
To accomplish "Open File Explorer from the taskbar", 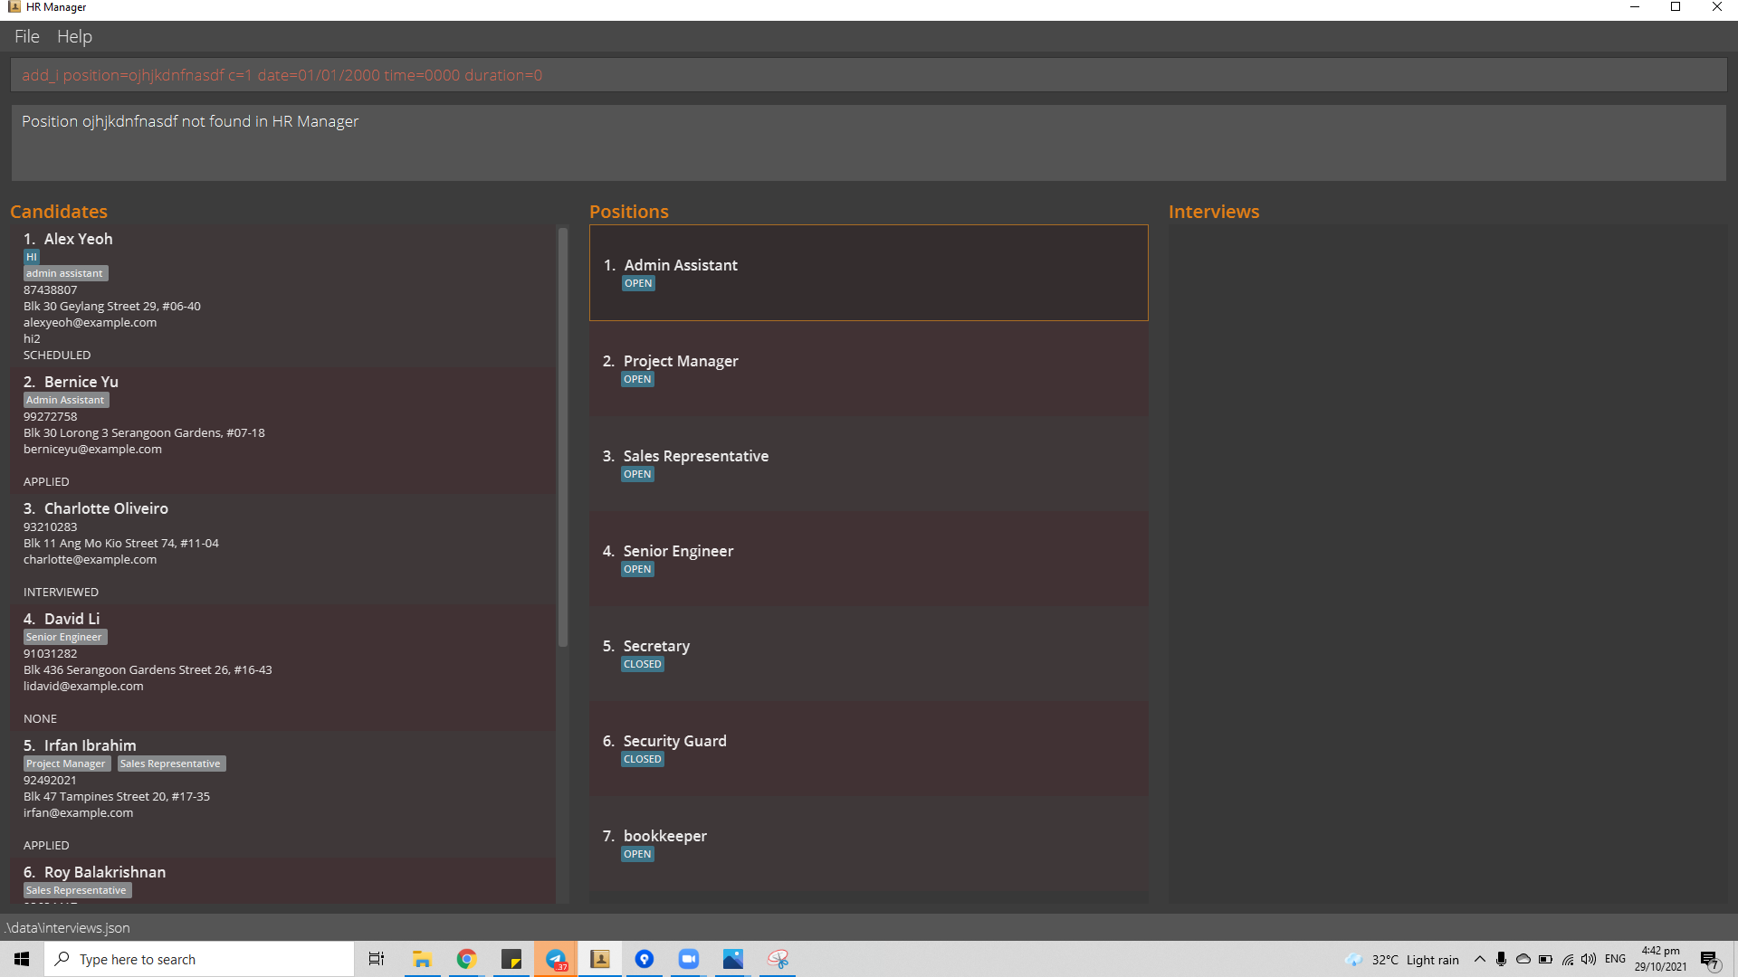I will (x=422, y=959).
